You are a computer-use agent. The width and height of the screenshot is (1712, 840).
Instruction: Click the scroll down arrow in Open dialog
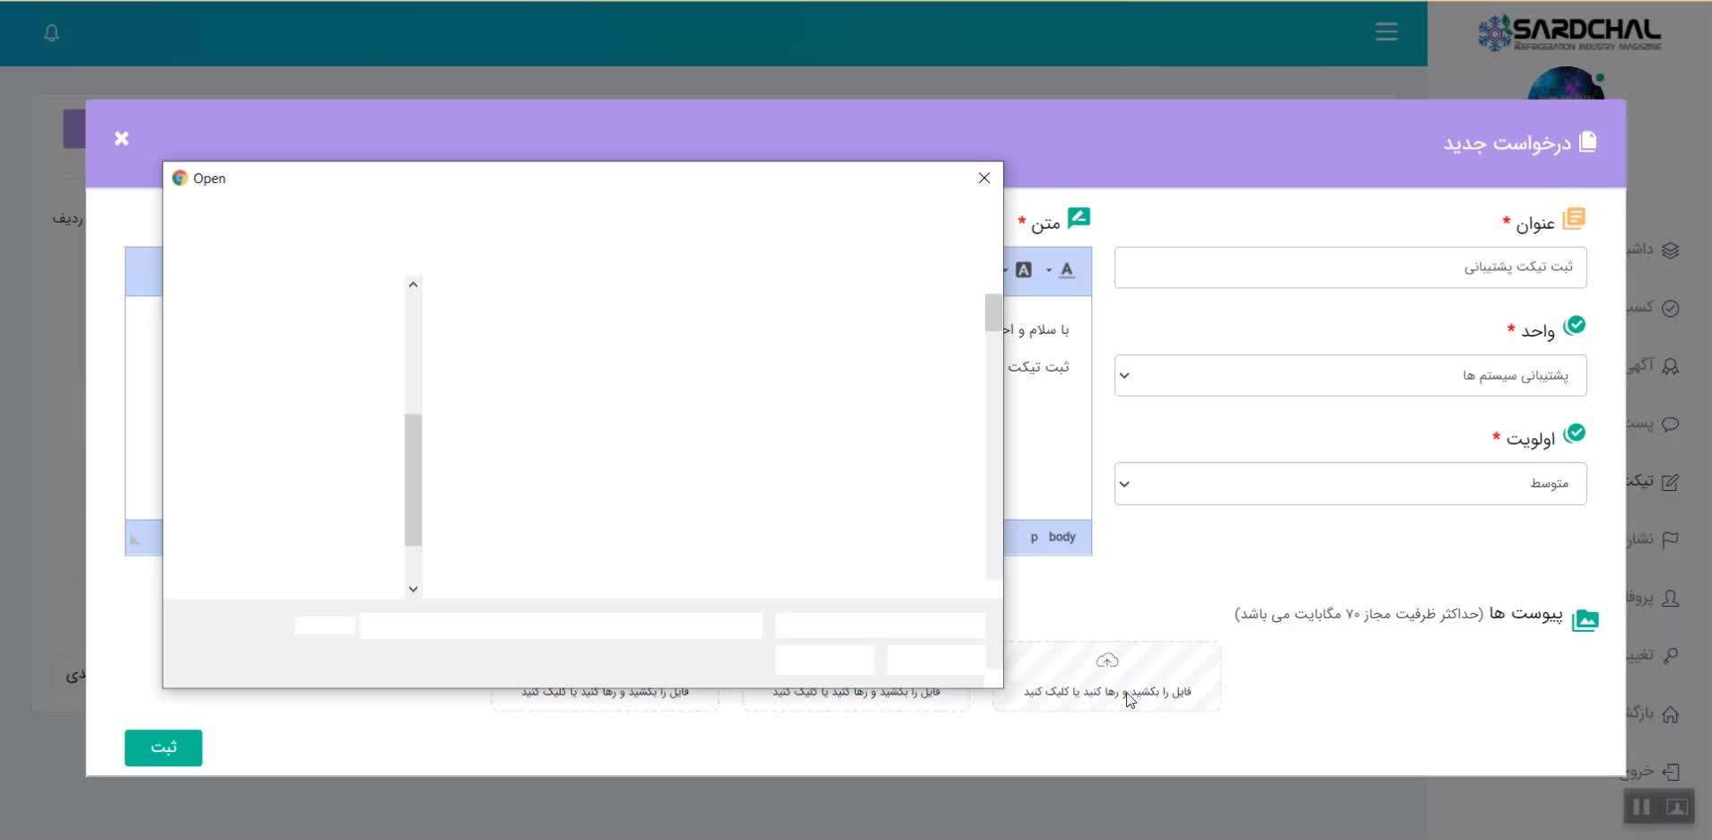coord(413,589)
